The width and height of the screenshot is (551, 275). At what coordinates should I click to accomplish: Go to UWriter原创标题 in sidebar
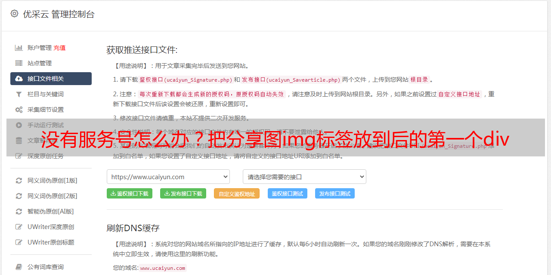point(51,242)
